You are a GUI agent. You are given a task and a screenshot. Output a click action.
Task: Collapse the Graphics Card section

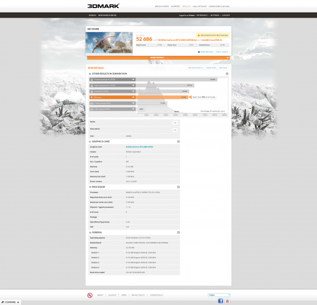coord(178,142)
